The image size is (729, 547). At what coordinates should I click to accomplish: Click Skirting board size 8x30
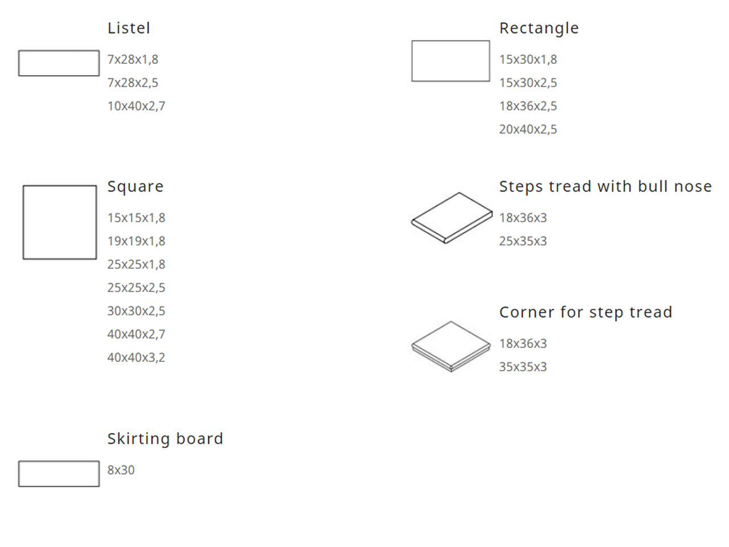[x=121, y=470]
